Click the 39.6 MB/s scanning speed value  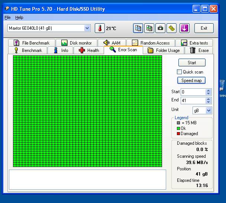(x=197, y=163)
